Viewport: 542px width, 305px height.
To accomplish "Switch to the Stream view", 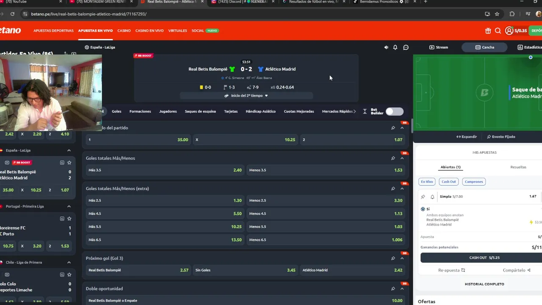I will (438, 47).
